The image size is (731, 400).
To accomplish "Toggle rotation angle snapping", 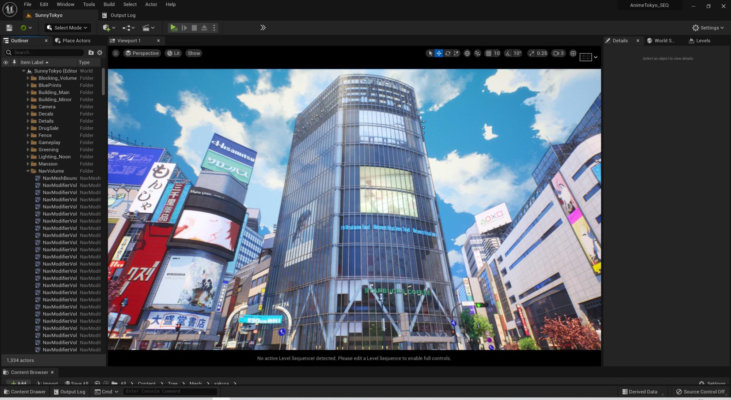I will (508, 53).
